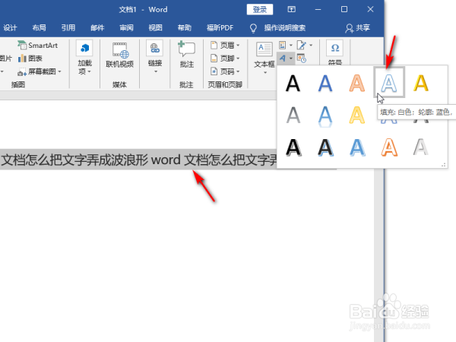Insert a symbol (符号)
This screenshot has height=342, width=456.
(334, 52)
